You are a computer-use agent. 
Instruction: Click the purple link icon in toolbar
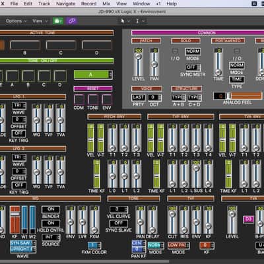point(71,21)
